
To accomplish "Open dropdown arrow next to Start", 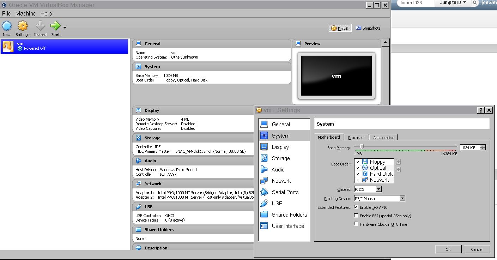I will 65,28.
